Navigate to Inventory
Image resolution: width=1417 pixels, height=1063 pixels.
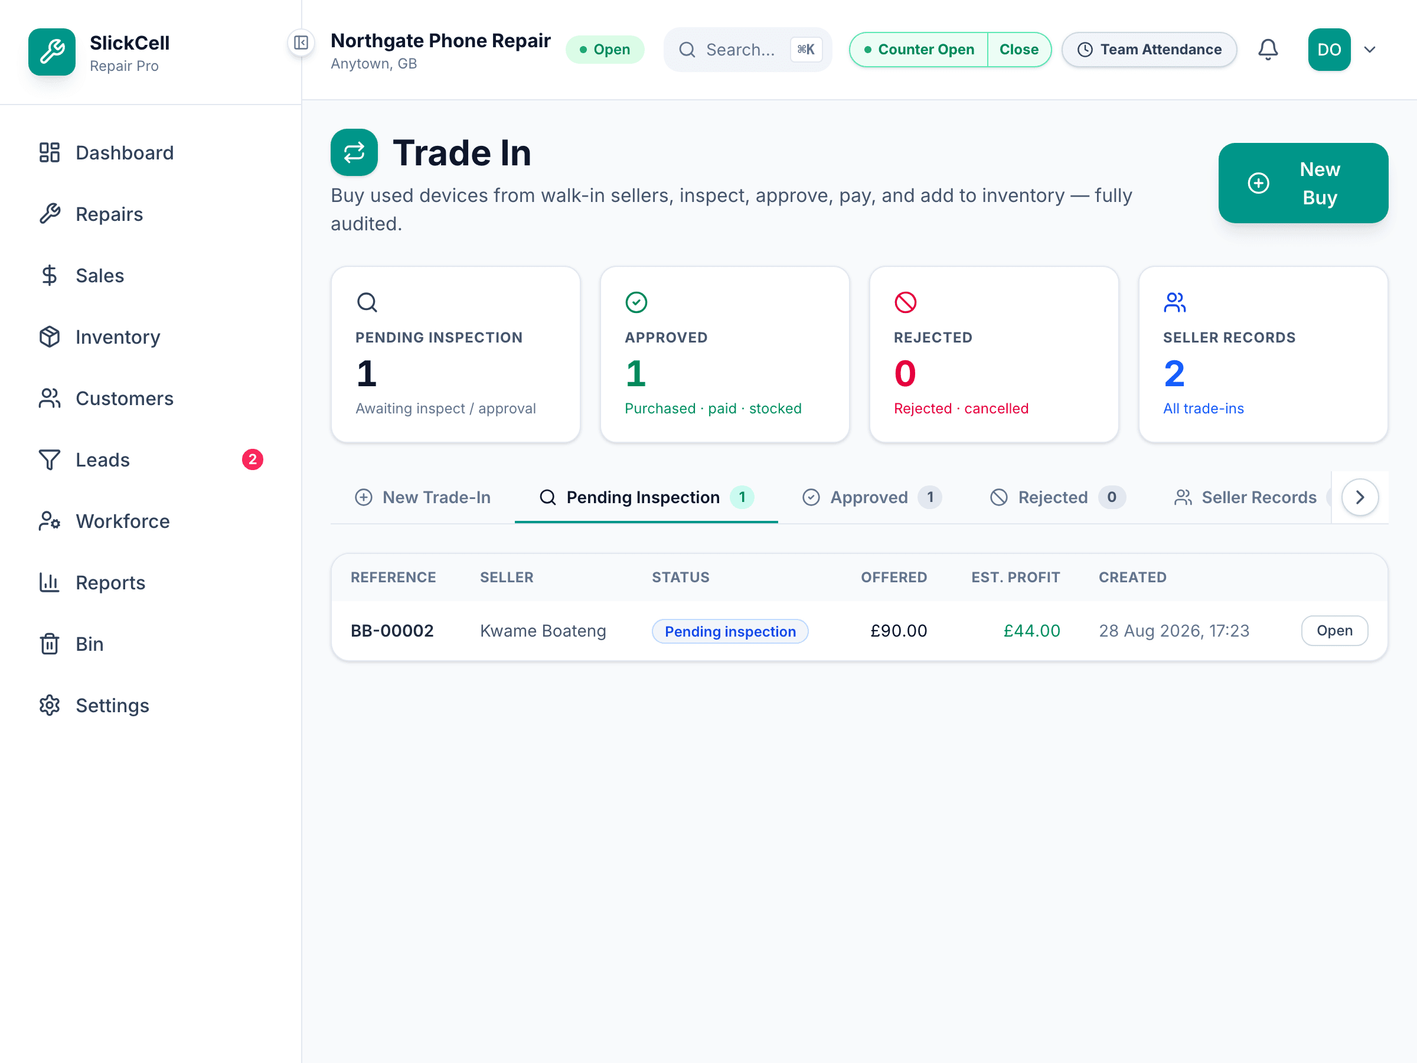(151, 337)
